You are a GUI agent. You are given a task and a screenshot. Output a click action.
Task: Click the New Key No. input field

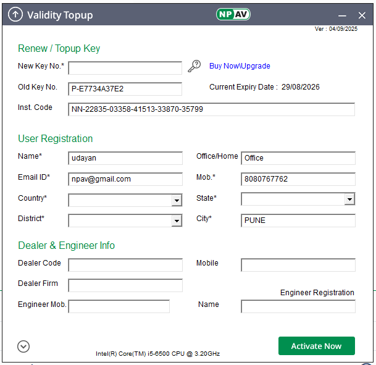pos(125,68)
